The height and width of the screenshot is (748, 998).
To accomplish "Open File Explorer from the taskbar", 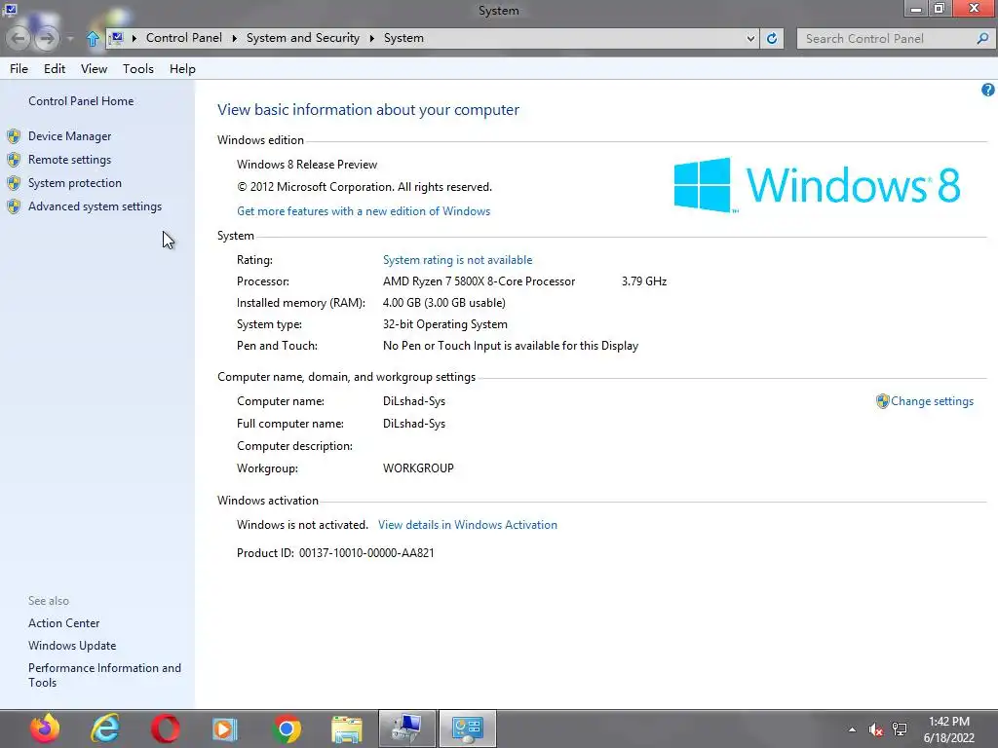I will 347,729.
